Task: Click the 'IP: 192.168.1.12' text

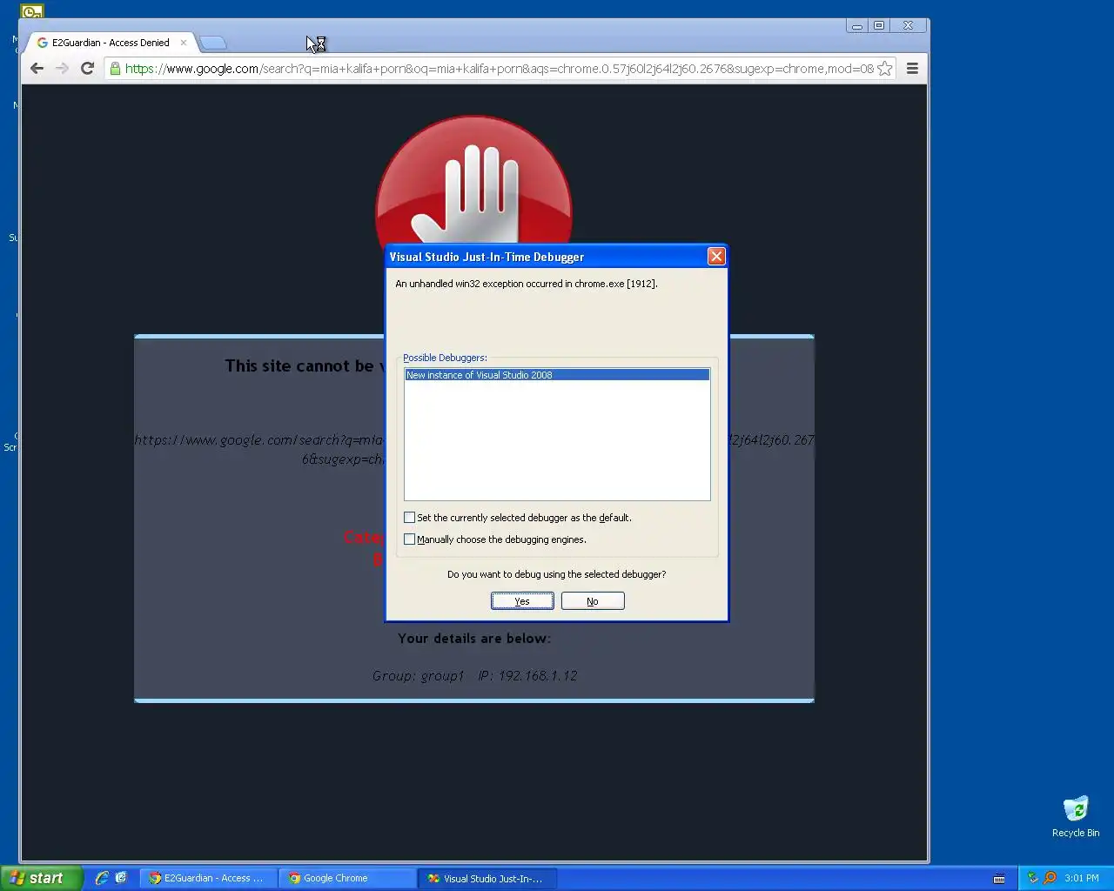Action: (527, 675)
